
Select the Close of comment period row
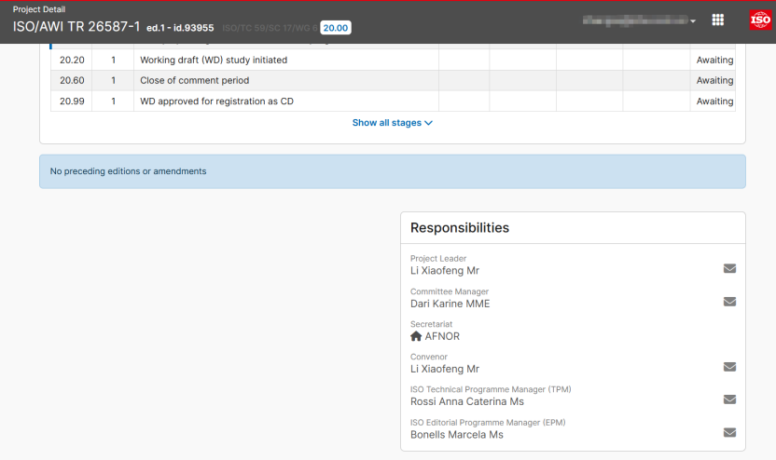194,81
